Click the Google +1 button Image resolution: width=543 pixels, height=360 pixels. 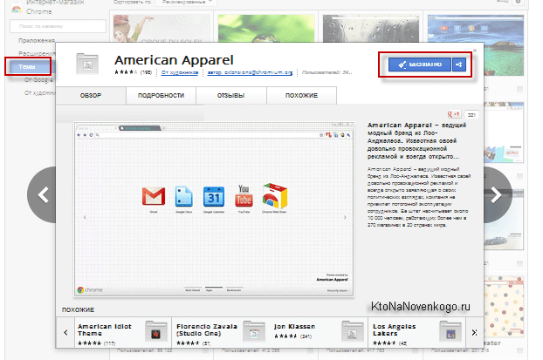454,114
